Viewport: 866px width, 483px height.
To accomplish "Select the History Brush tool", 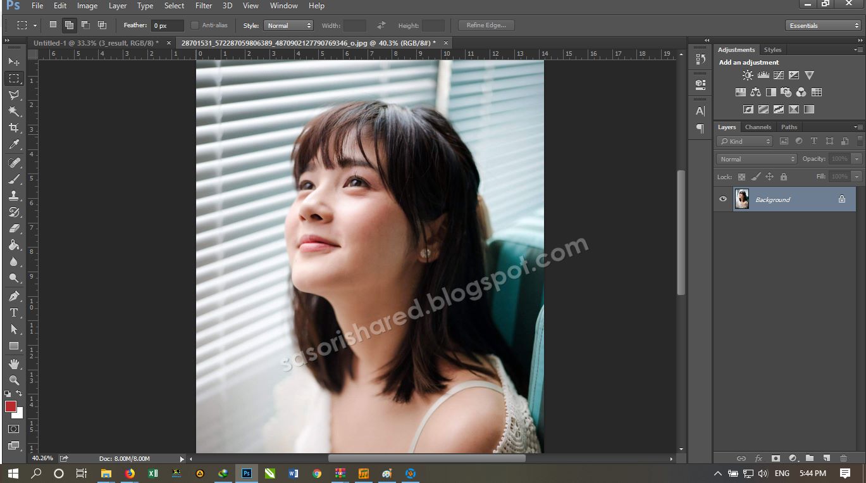I will 14,212.
